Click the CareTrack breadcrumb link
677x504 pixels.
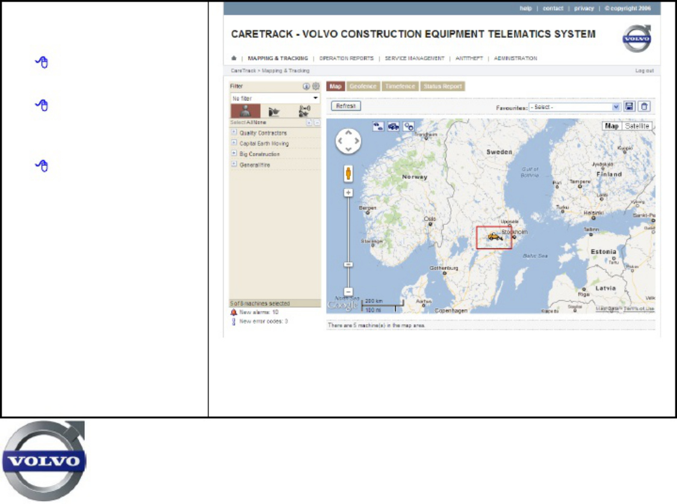pyautogui.click(x=243, y=71)
